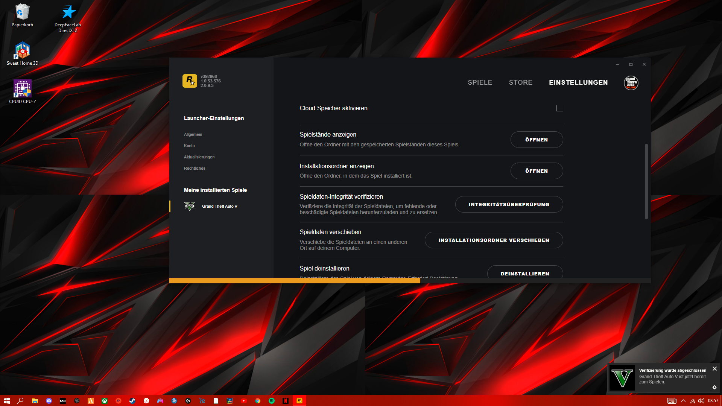Click the orange verification progress bar
Screen dimensions: 722x406
(x=295, y=281)
